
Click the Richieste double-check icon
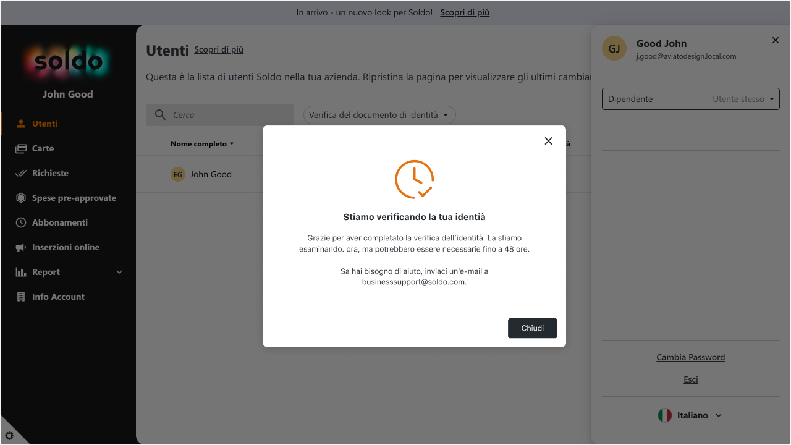(x=21, y=173)
